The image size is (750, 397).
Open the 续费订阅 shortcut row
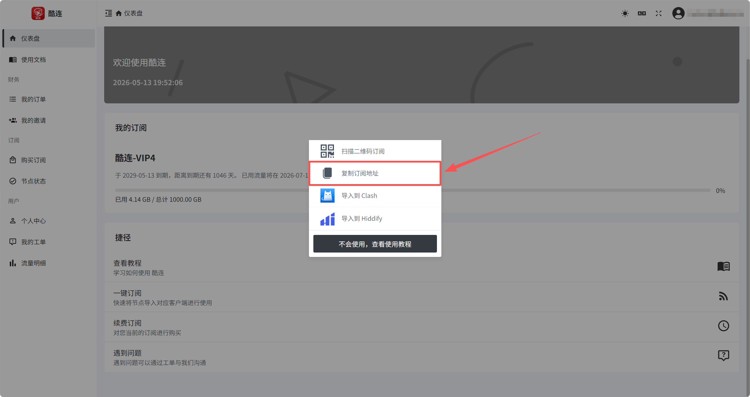click(422, 327)
